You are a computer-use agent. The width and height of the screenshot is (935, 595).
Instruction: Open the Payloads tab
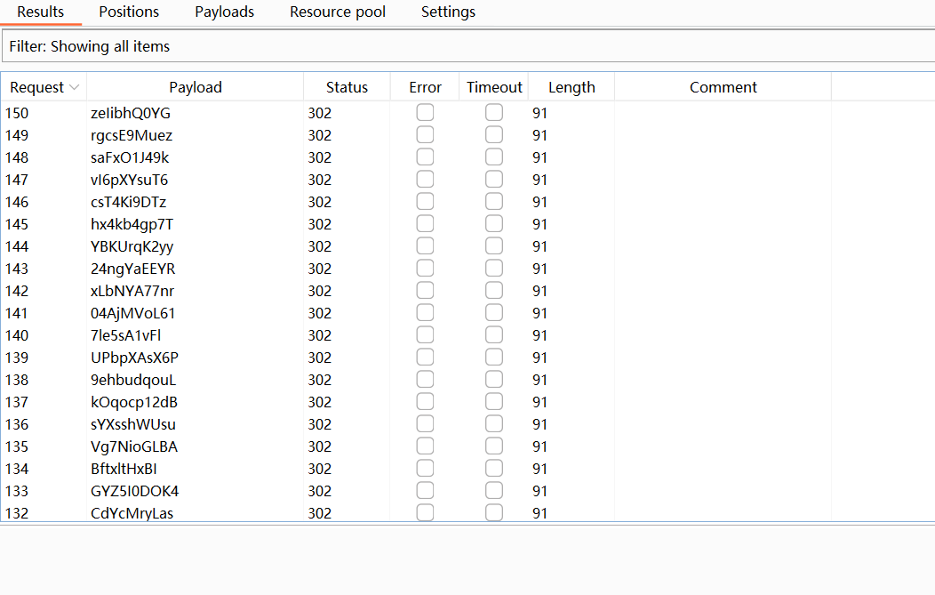224,12
